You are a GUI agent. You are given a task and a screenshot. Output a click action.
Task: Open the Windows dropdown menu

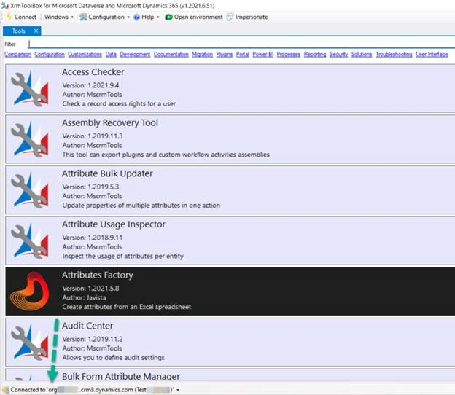pyautogui.click(x=59, y=17)
